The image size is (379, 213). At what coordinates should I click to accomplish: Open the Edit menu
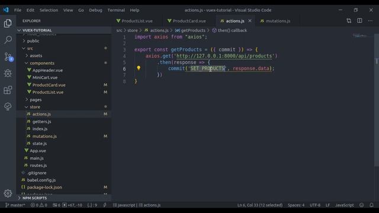30,10
